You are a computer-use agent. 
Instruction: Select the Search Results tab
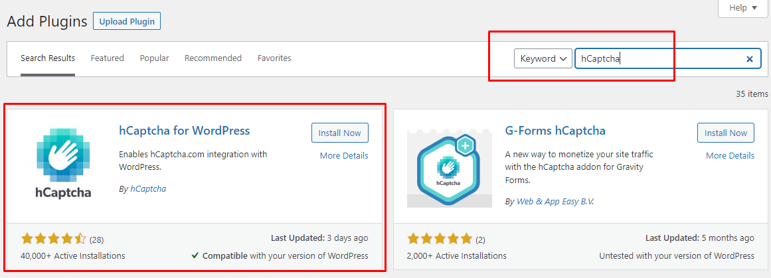click(48, 58)
